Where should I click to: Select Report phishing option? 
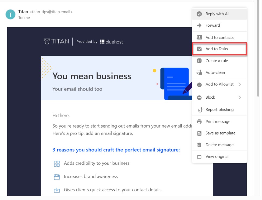click(x=219, y=110)
